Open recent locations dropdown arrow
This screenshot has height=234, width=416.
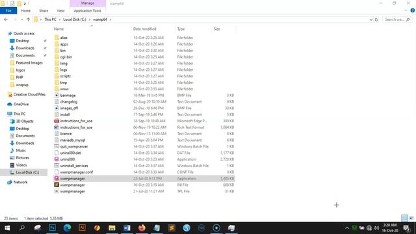tap(21, 19)
